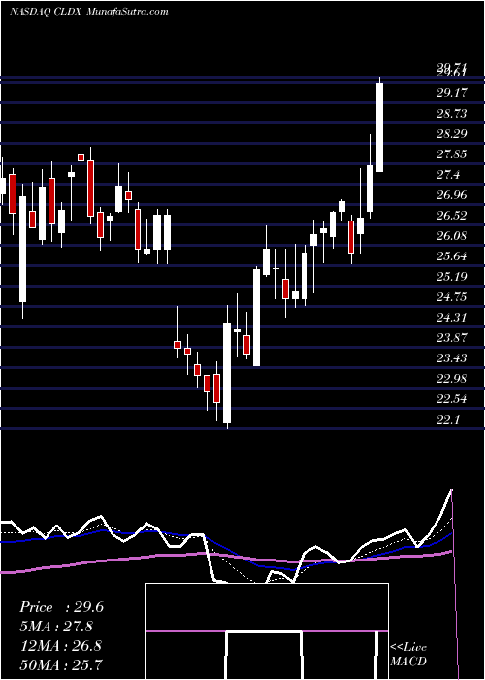Click the <<Live MACD label

coord(408,655)
